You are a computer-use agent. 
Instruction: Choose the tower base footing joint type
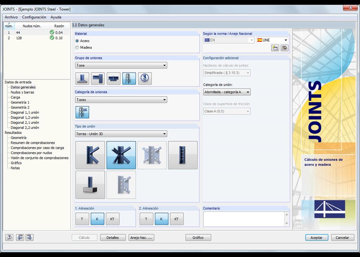point(90,185)
